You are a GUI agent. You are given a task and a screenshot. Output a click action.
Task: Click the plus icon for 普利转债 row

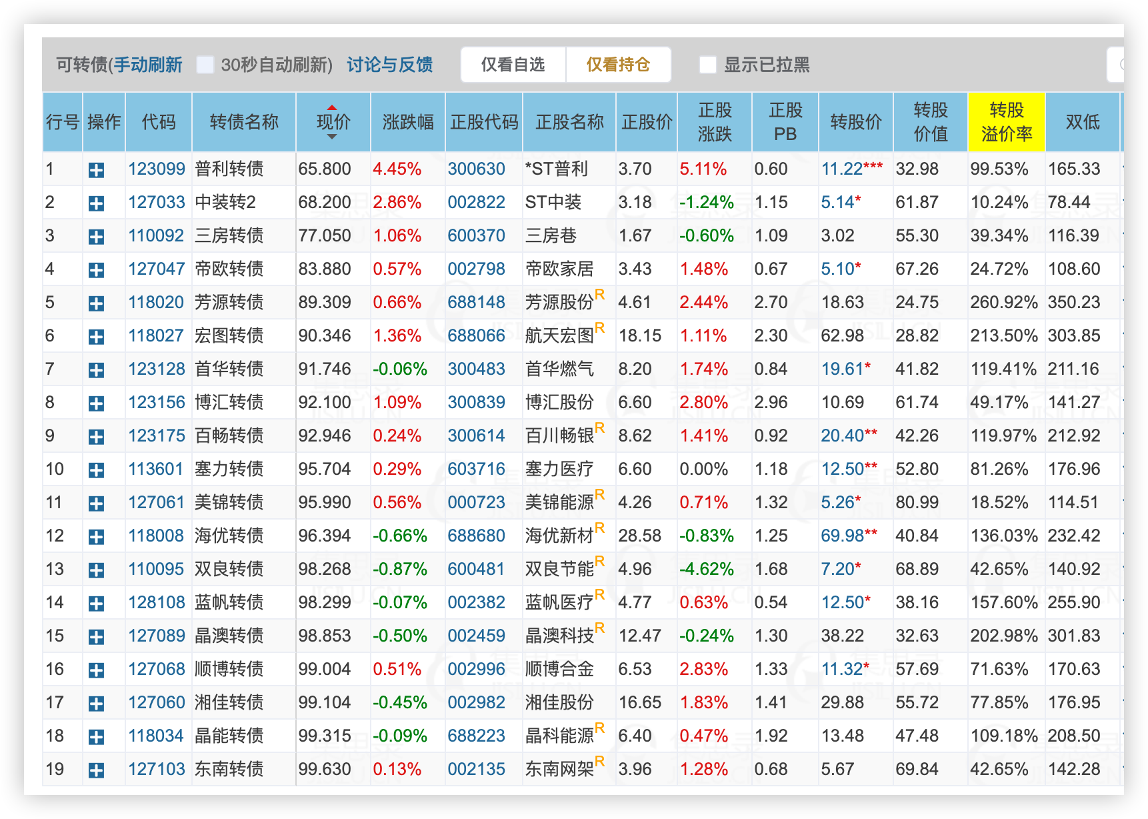[x=96, y=170]
